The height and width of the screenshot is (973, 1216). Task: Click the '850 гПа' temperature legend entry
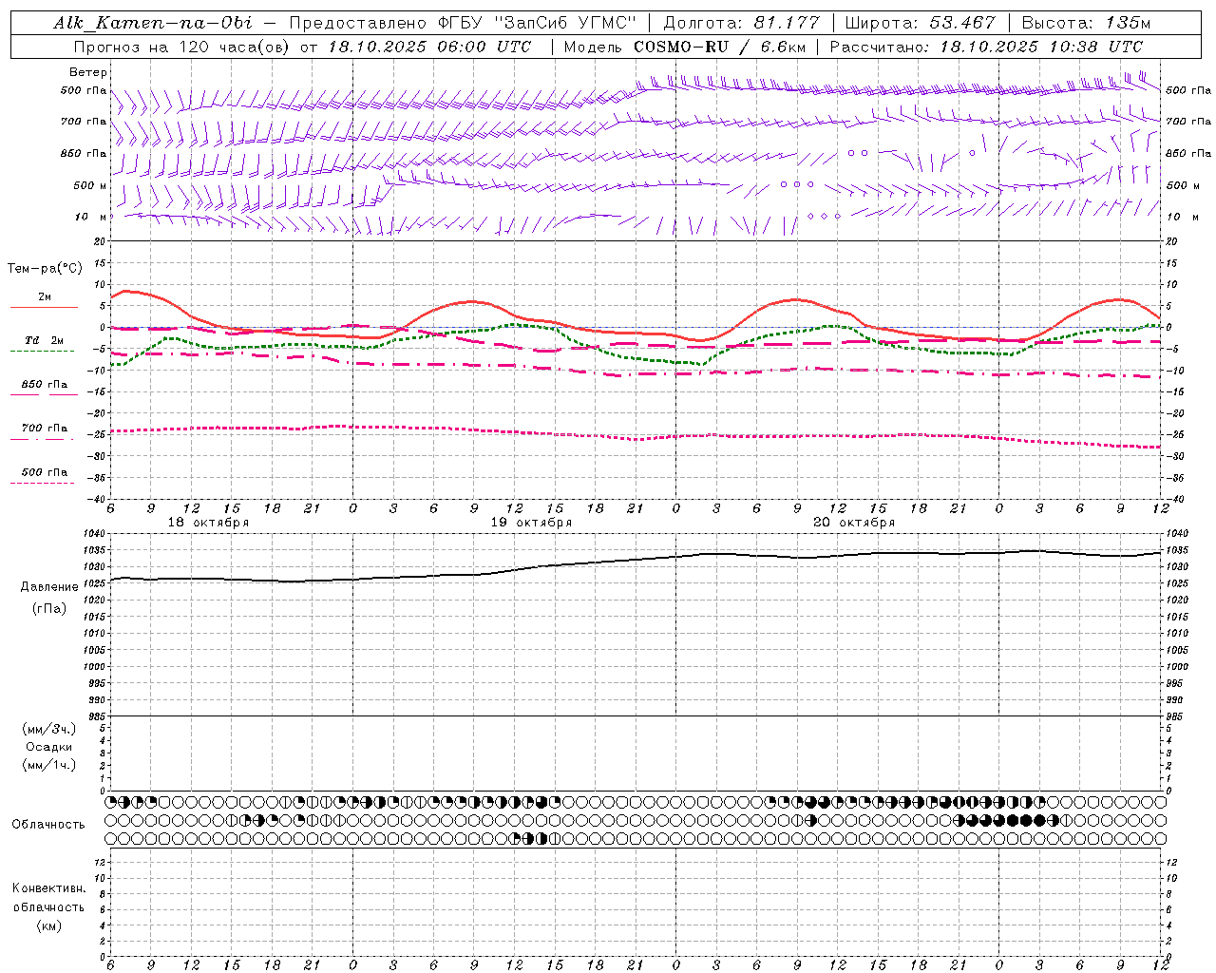point(45,385)
